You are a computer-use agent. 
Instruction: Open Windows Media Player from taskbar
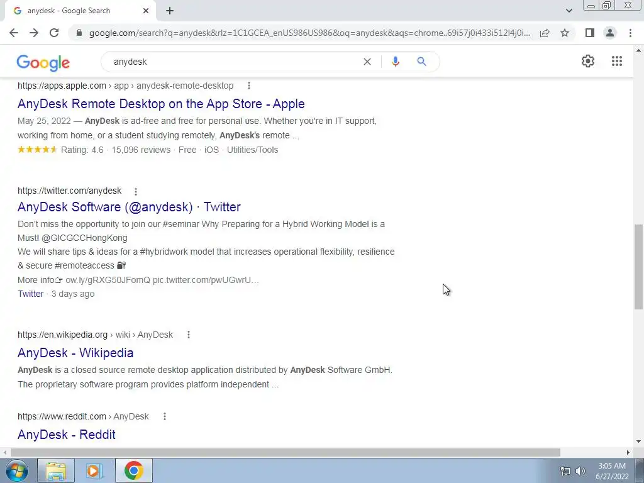pos(94,470)
